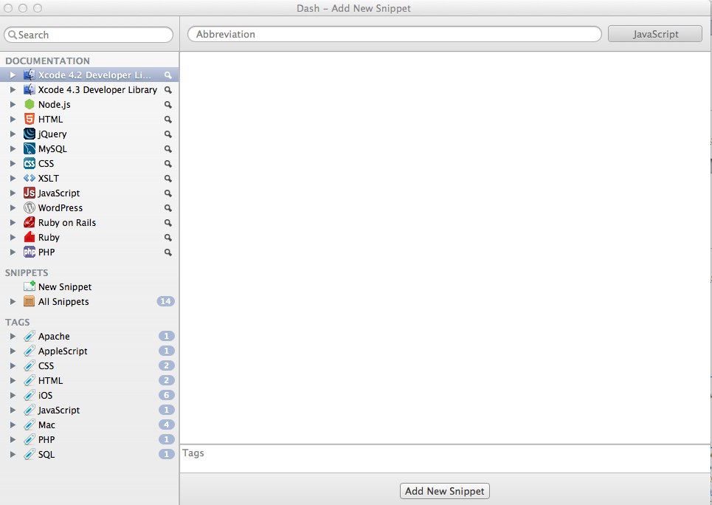Select the MySQL docset label
712x505 pixels.
click(x=52, y=149)
